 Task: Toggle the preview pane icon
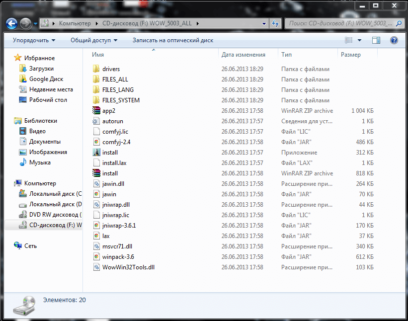[x=376, y=40]
